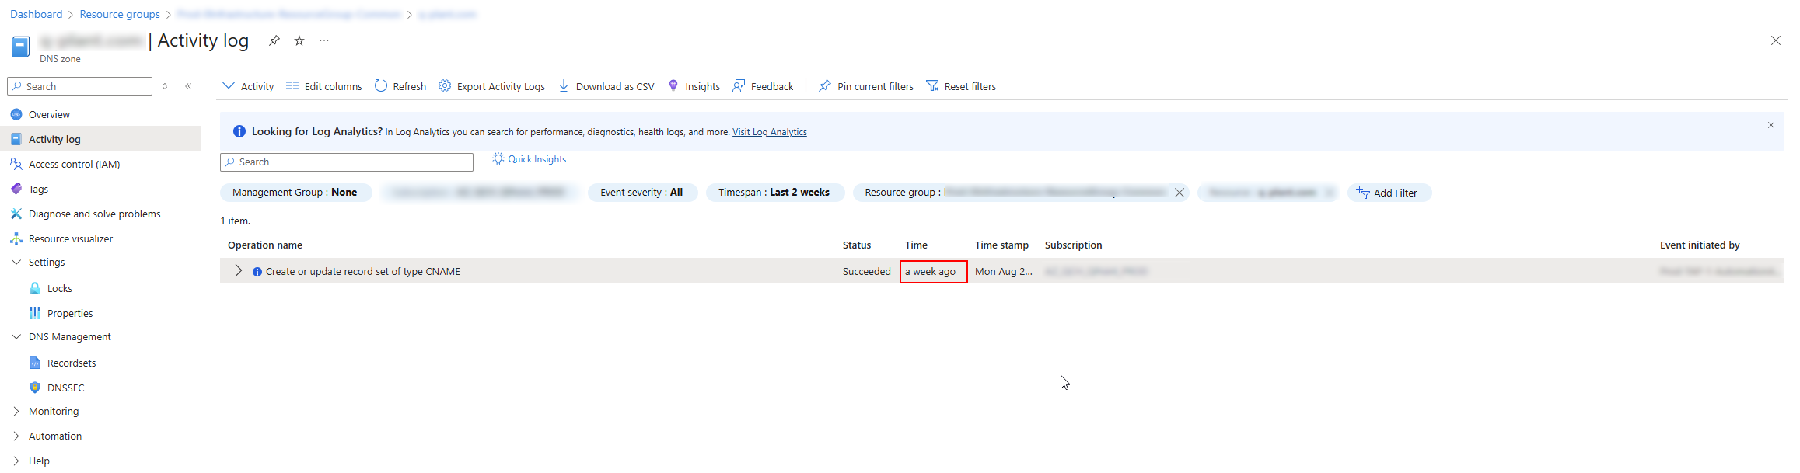Expand the CNAME record set log entry
This screenshot has height=473, width=1800.
pyautogui.click(x=238, y=271)
